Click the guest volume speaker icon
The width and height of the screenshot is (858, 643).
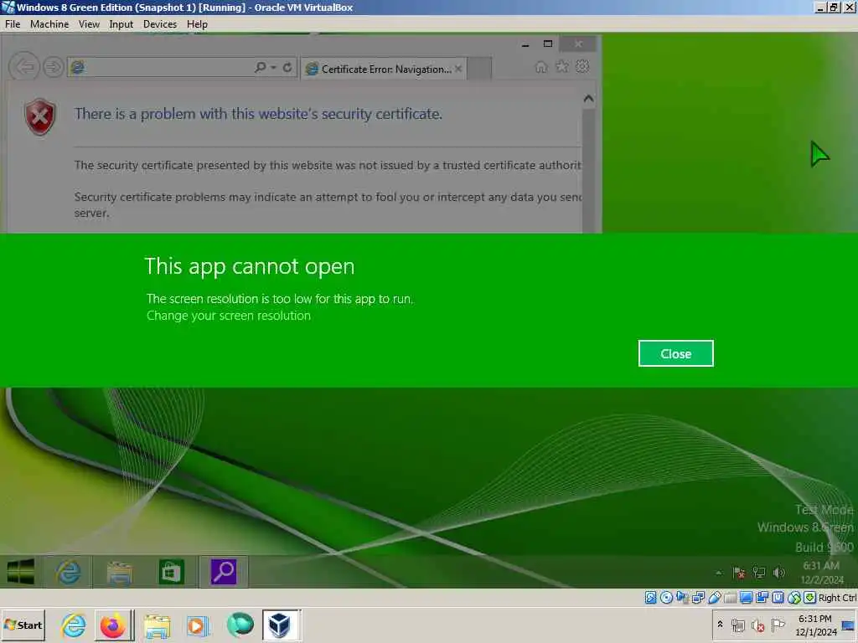pos(778,573)
